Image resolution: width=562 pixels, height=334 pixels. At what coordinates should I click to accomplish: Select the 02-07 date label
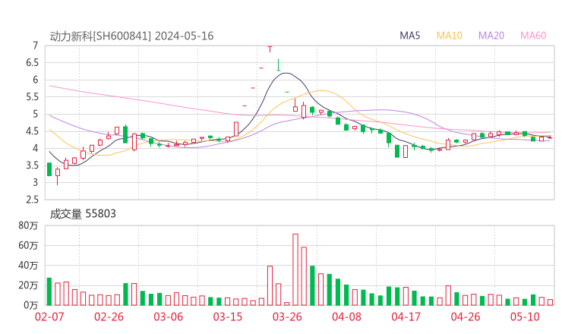[x=49, y=317]
